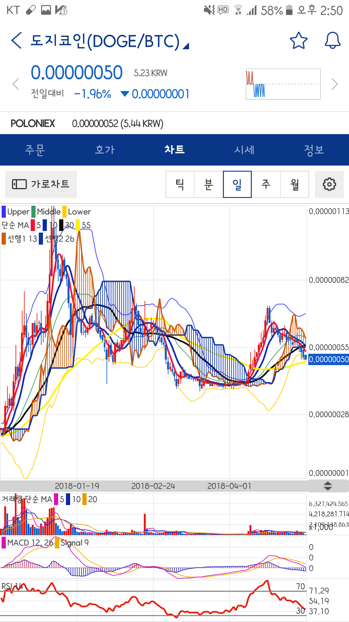Tap the highlighted 0.00000050 price axis tag

pos(329,359)
